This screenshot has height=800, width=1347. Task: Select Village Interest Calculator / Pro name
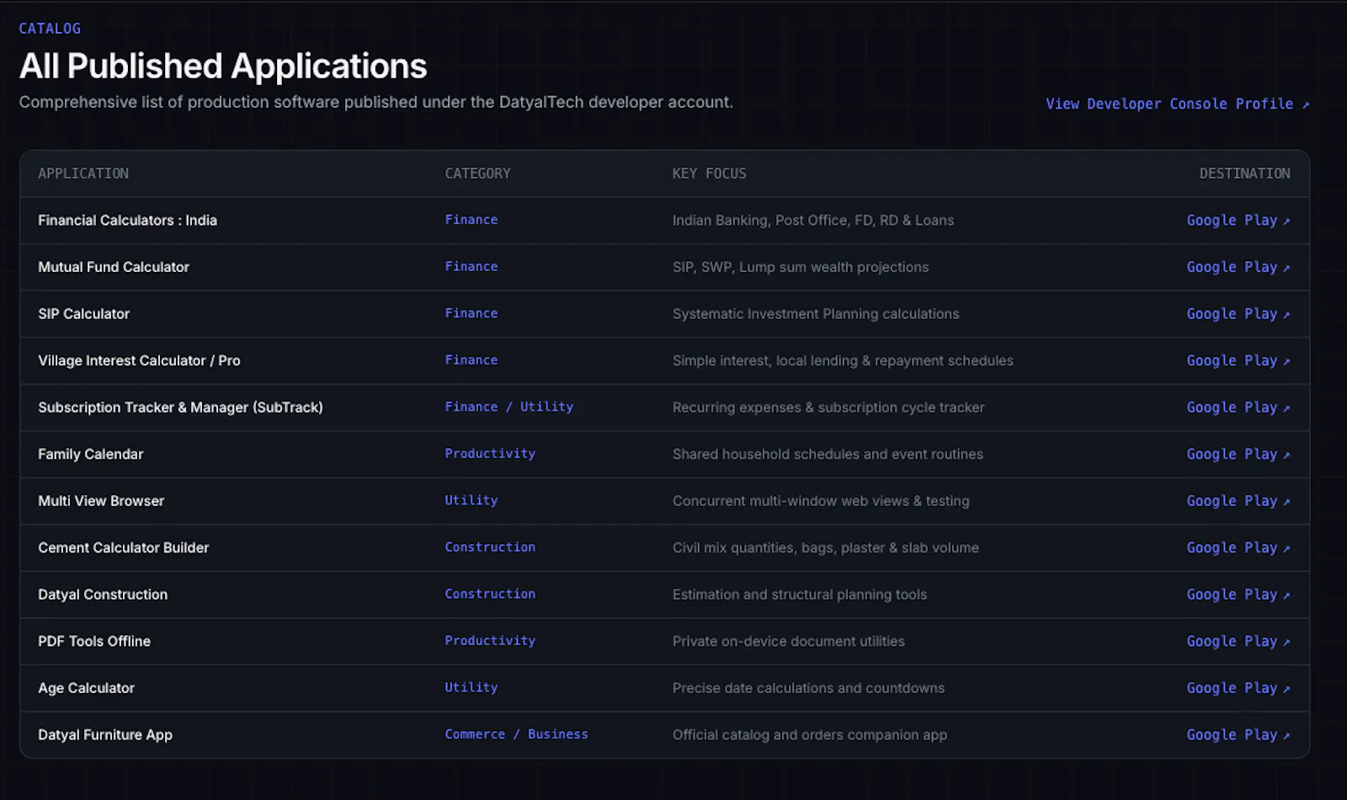point(139,360)
